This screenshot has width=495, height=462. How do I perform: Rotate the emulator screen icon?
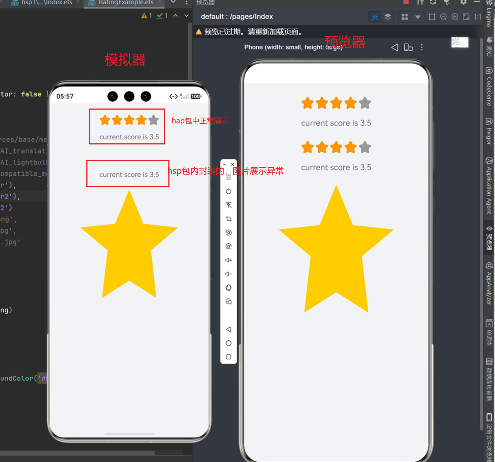click(229, 288)
